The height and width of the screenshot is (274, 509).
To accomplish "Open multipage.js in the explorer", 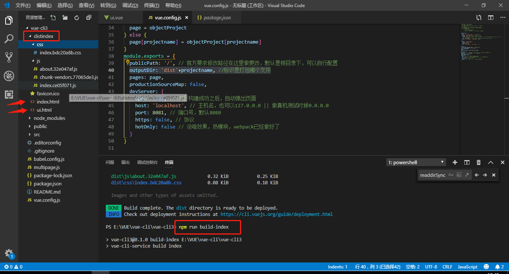I will [58, 167].
